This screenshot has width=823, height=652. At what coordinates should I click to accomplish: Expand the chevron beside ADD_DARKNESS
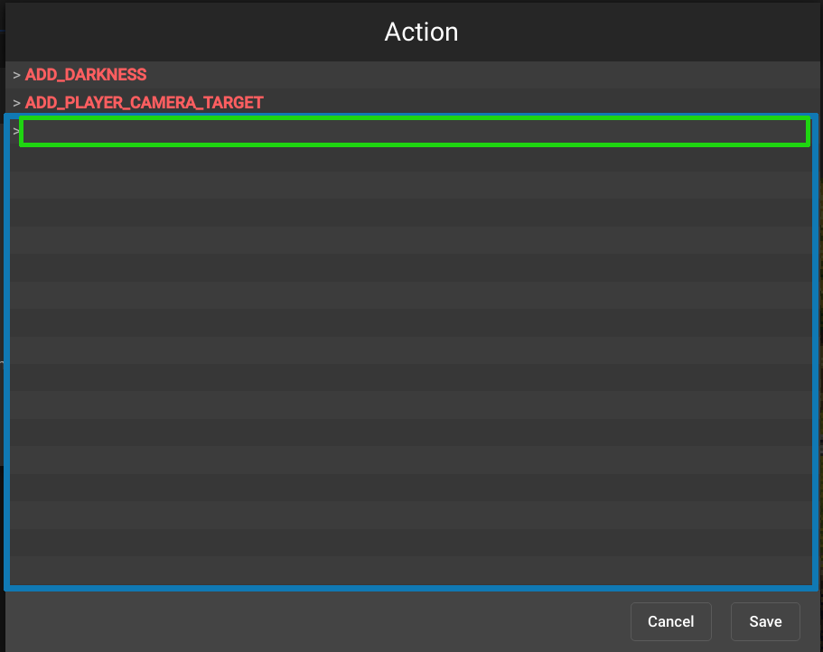pyautogui.click(x=16, y=74)
